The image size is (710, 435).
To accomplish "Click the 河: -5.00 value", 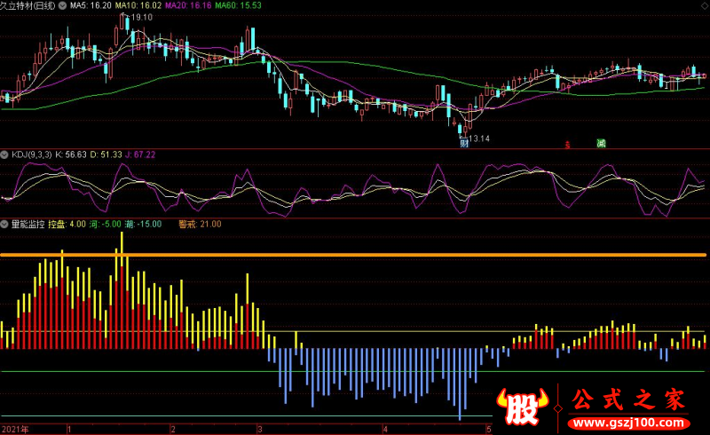I will (105, 224).
